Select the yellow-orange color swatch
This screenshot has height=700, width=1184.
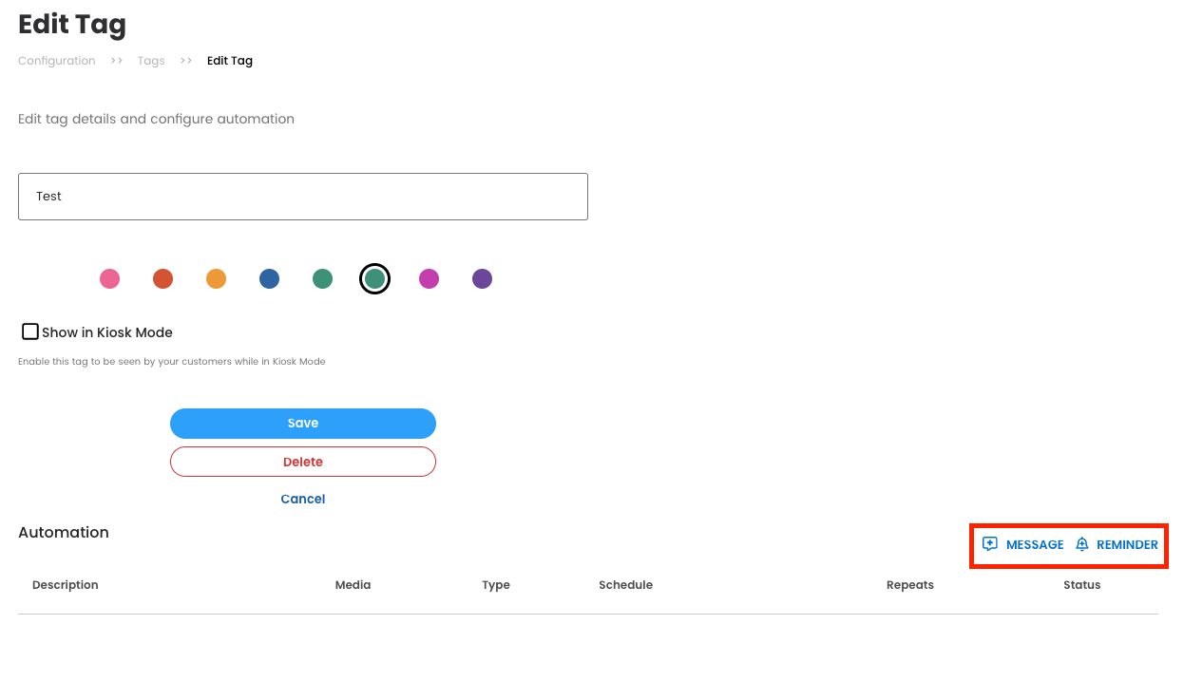[217, 279]
